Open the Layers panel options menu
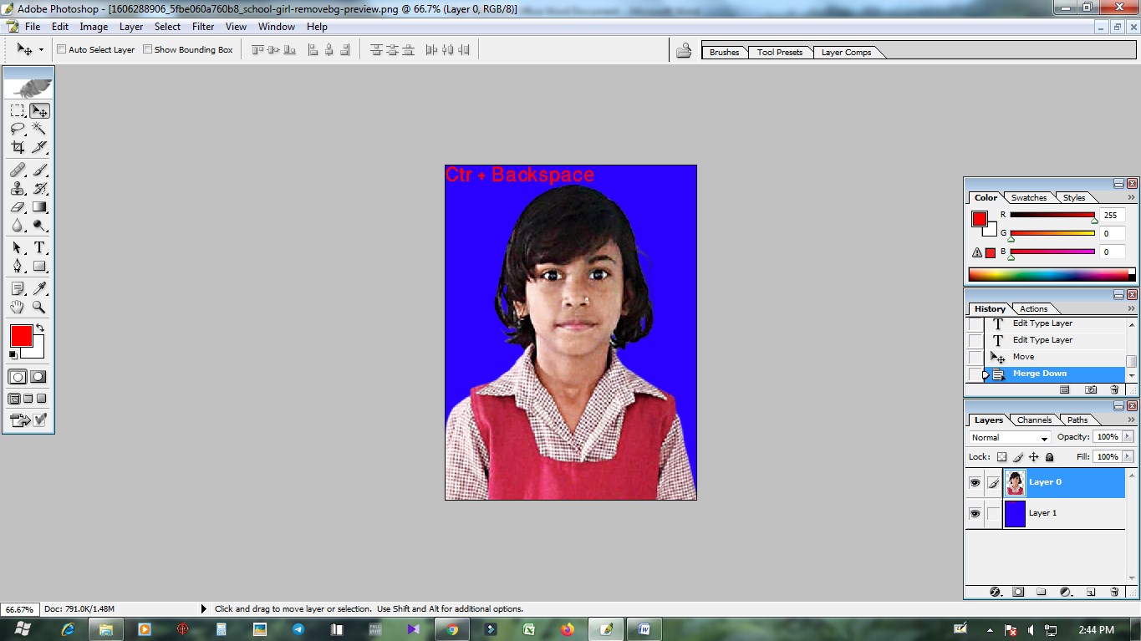The width and height of the screenshot is (1141, 641). pyautogui.click(x=1132, y=420)
